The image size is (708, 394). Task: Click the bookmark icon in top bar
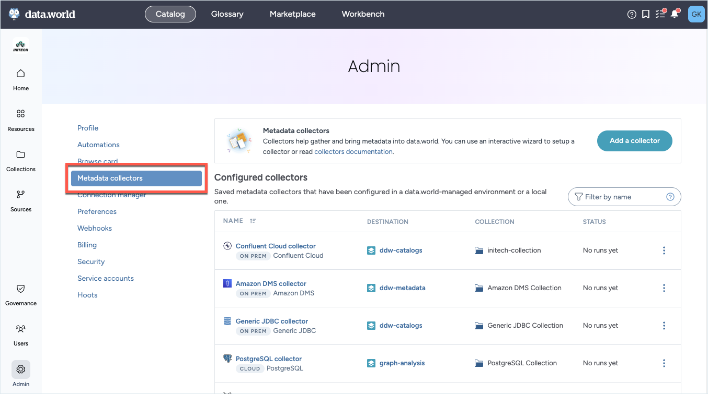[x=646, y=15]
